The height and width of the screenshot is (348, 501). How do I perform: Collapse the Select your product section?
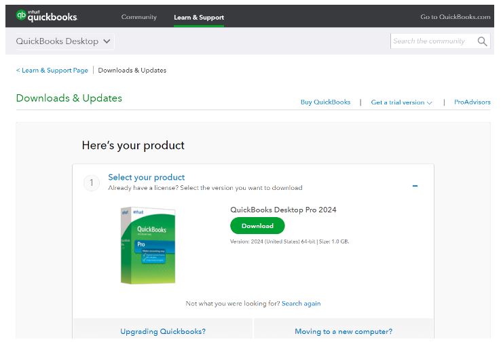[x=415, y=186]
